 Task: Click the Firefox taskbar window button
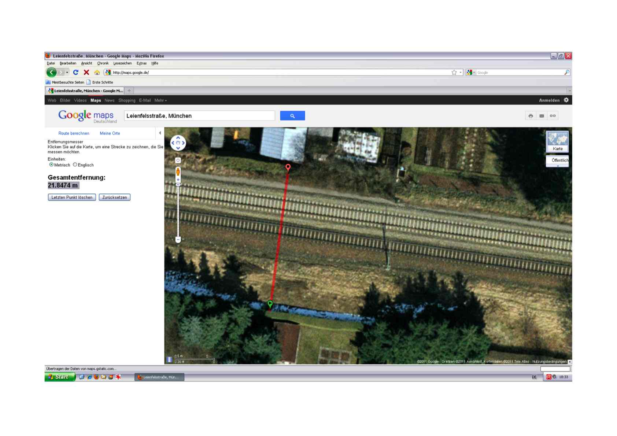click(x=159, y=377)
